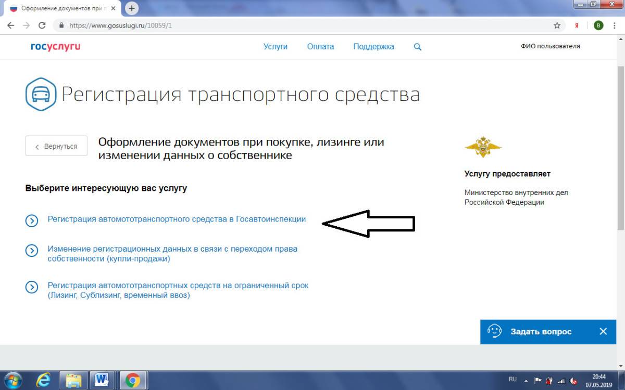625x390 pixels.
Task: Click the Yandex extension icon
Action: coord(577,25)
